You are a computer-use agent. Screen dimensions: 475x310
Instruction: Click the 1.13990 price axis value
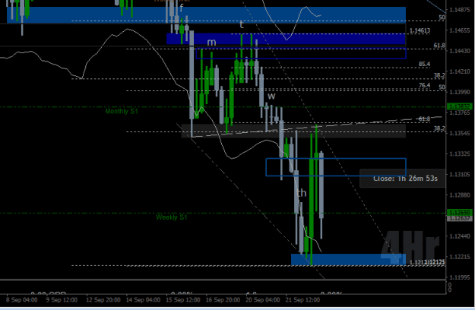click(460, 93)
